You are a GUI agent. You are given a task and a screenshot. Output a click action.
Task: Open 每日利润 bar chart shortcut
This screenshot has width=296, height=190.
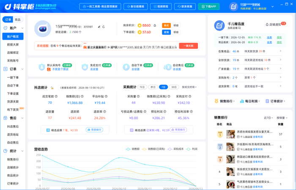pos(249,101)
